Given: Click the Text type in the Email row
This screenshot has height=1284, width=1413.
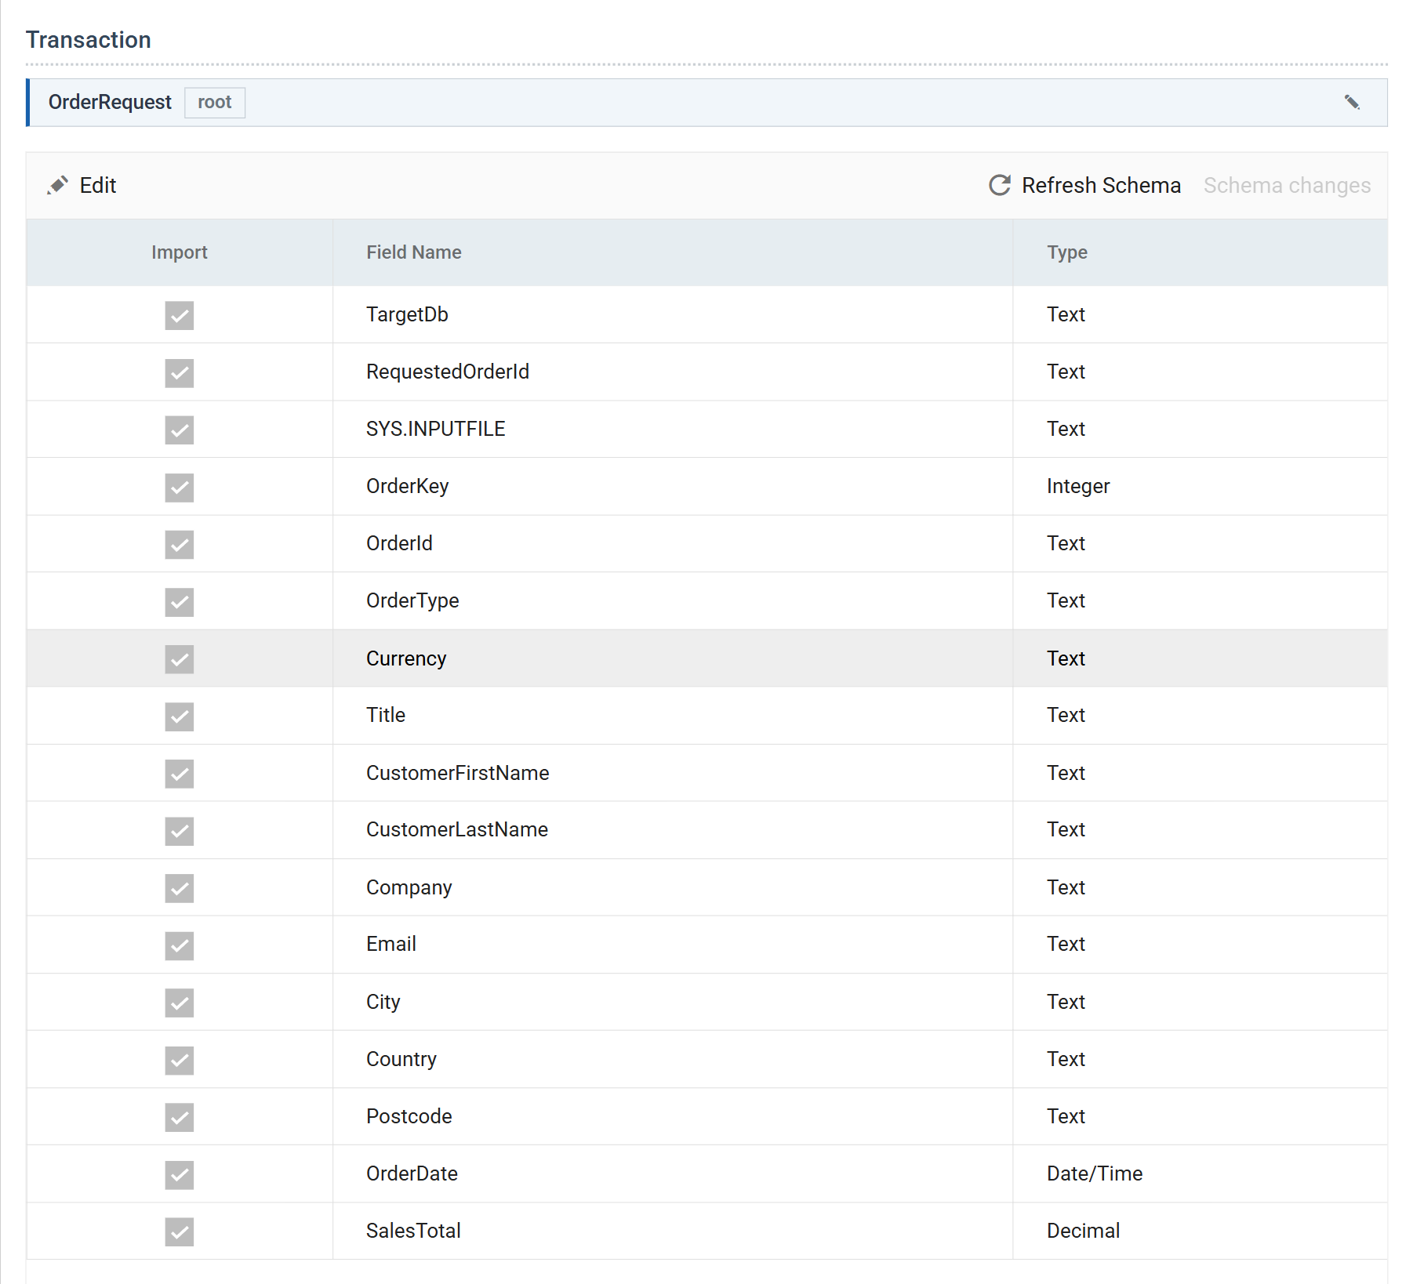Looking at the screenshot, I should click(1066, 944).
